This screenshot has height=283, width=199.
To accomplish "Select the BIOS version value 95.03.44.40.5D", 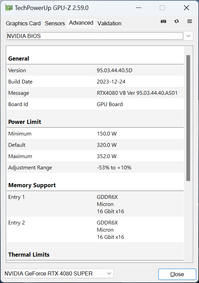I will (x=115, y=70).
